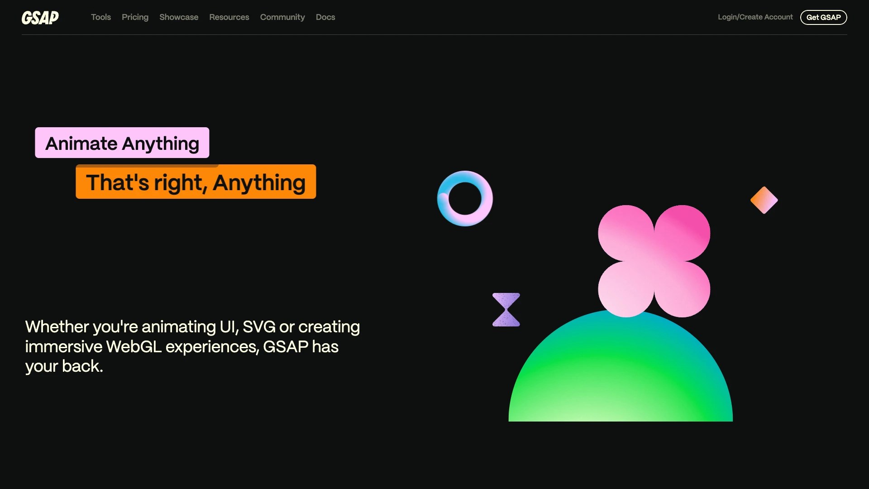The width and height of the screenshot is (869, 489).
Task: Click the orange That's right, Anything banner
Action: [196, 182]
